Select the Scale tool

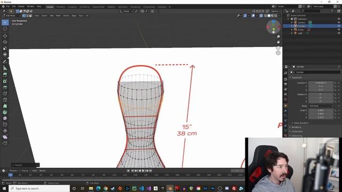point(5,49)
